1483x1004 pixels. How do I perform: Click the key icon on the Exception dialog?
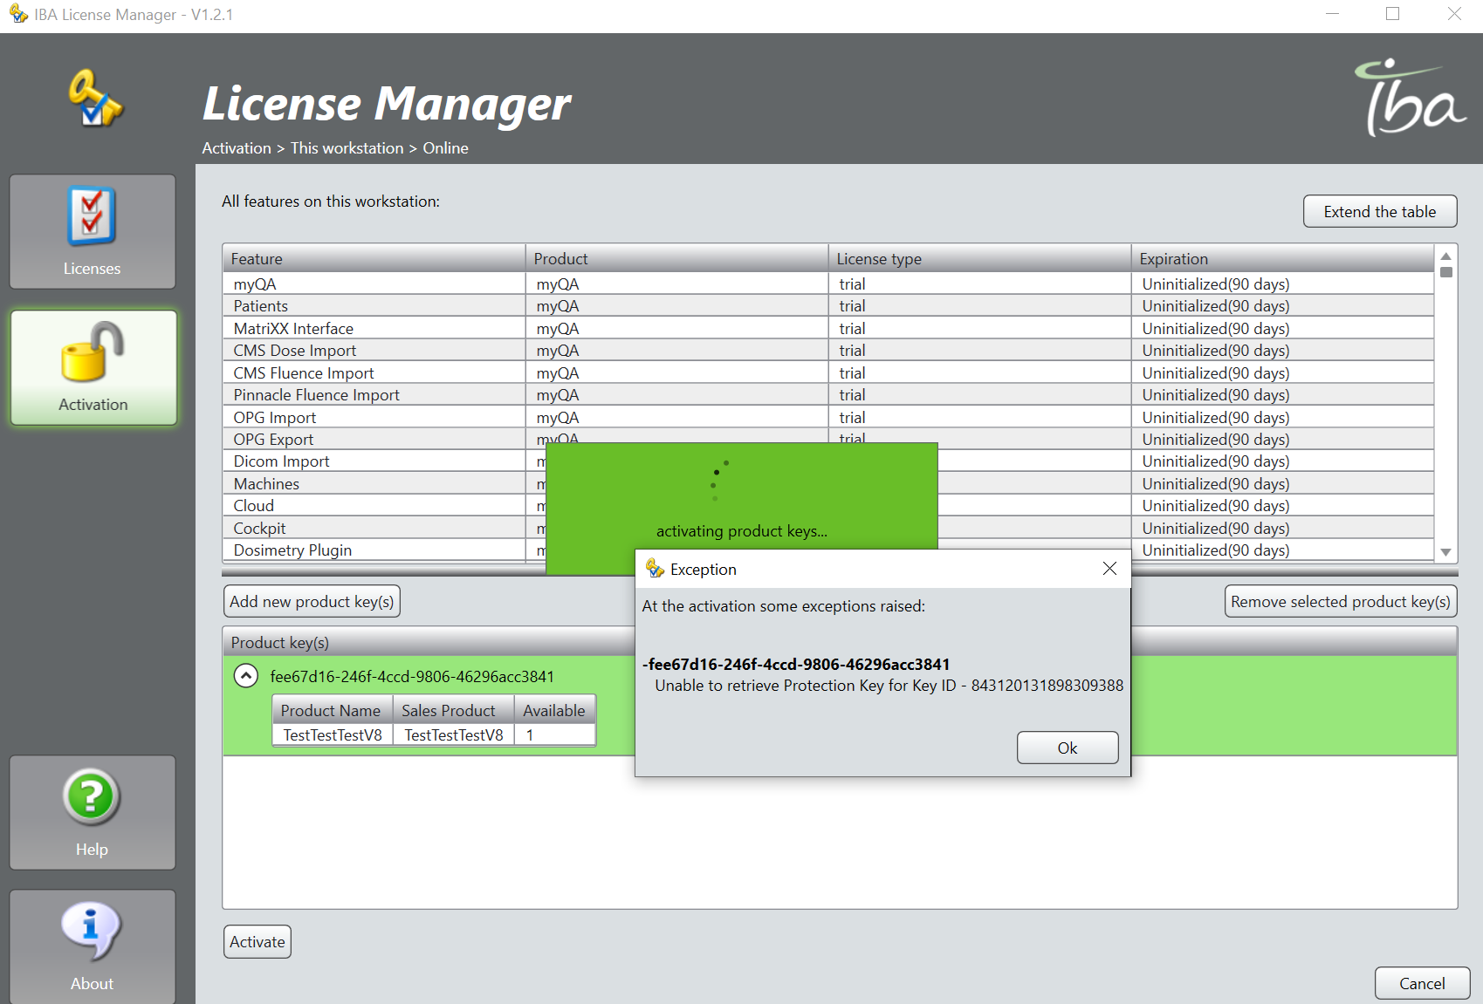(x=655, y=569)
